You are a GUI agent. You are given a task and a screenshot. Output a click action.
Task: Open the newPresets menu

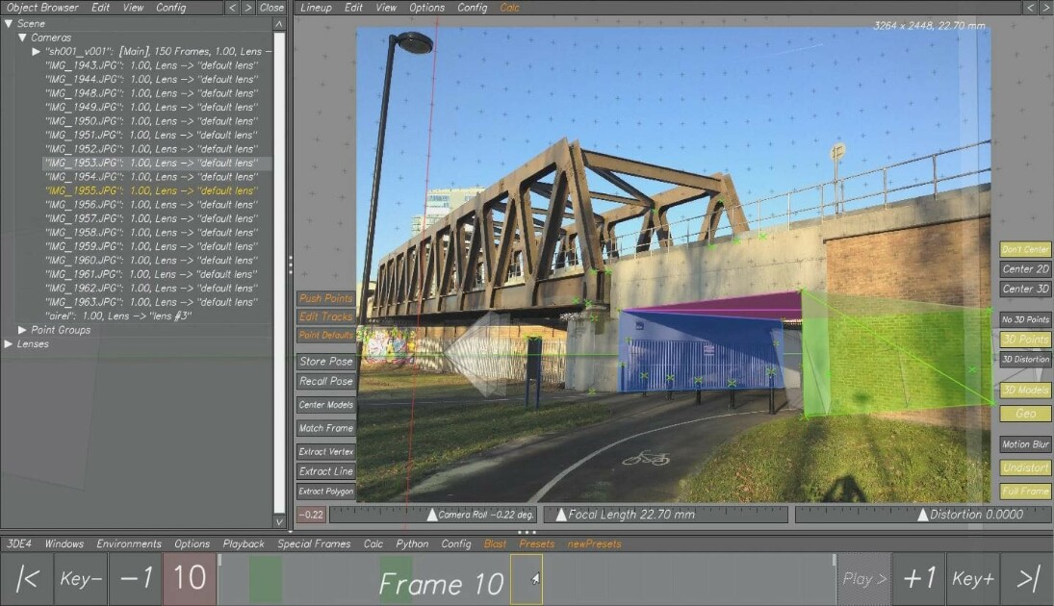(594, 543)
